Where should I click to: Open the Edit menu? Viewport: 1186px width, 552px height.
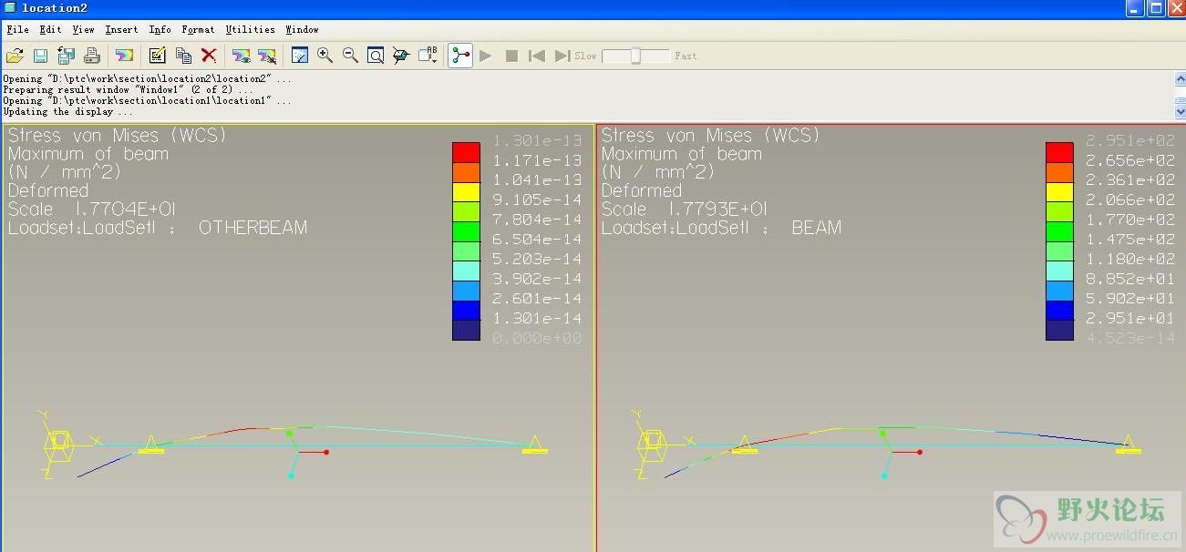pos(51,30)
